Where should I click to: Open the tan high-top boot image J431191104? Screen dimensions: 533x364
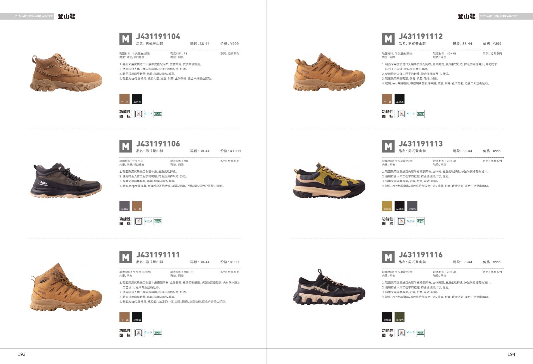66,72
